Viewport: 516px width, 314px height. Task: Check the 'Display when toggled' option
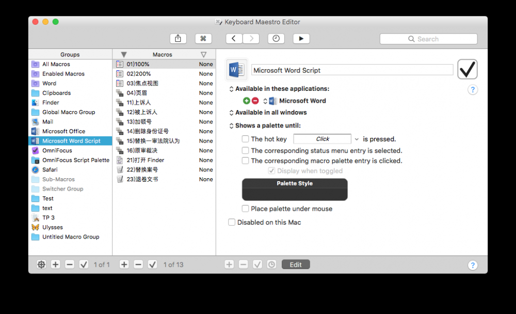click(x=270, y=170)
